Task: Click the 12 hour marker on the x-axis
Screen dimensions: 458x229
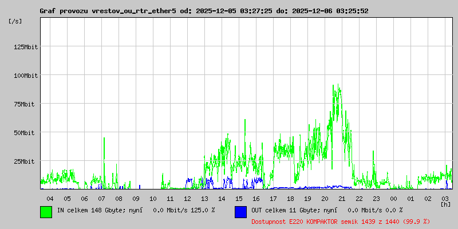Action: click(x=187, y=198)
